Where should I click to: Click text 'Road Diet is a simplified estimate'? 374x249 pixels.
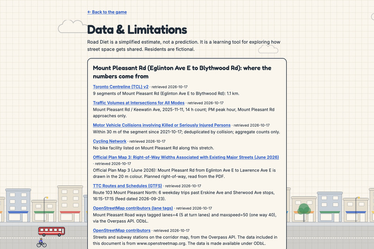click(124, 42)
